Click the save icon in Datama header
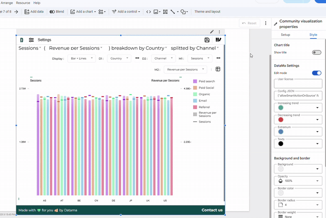Screen dimensions: 326x218 207,40
